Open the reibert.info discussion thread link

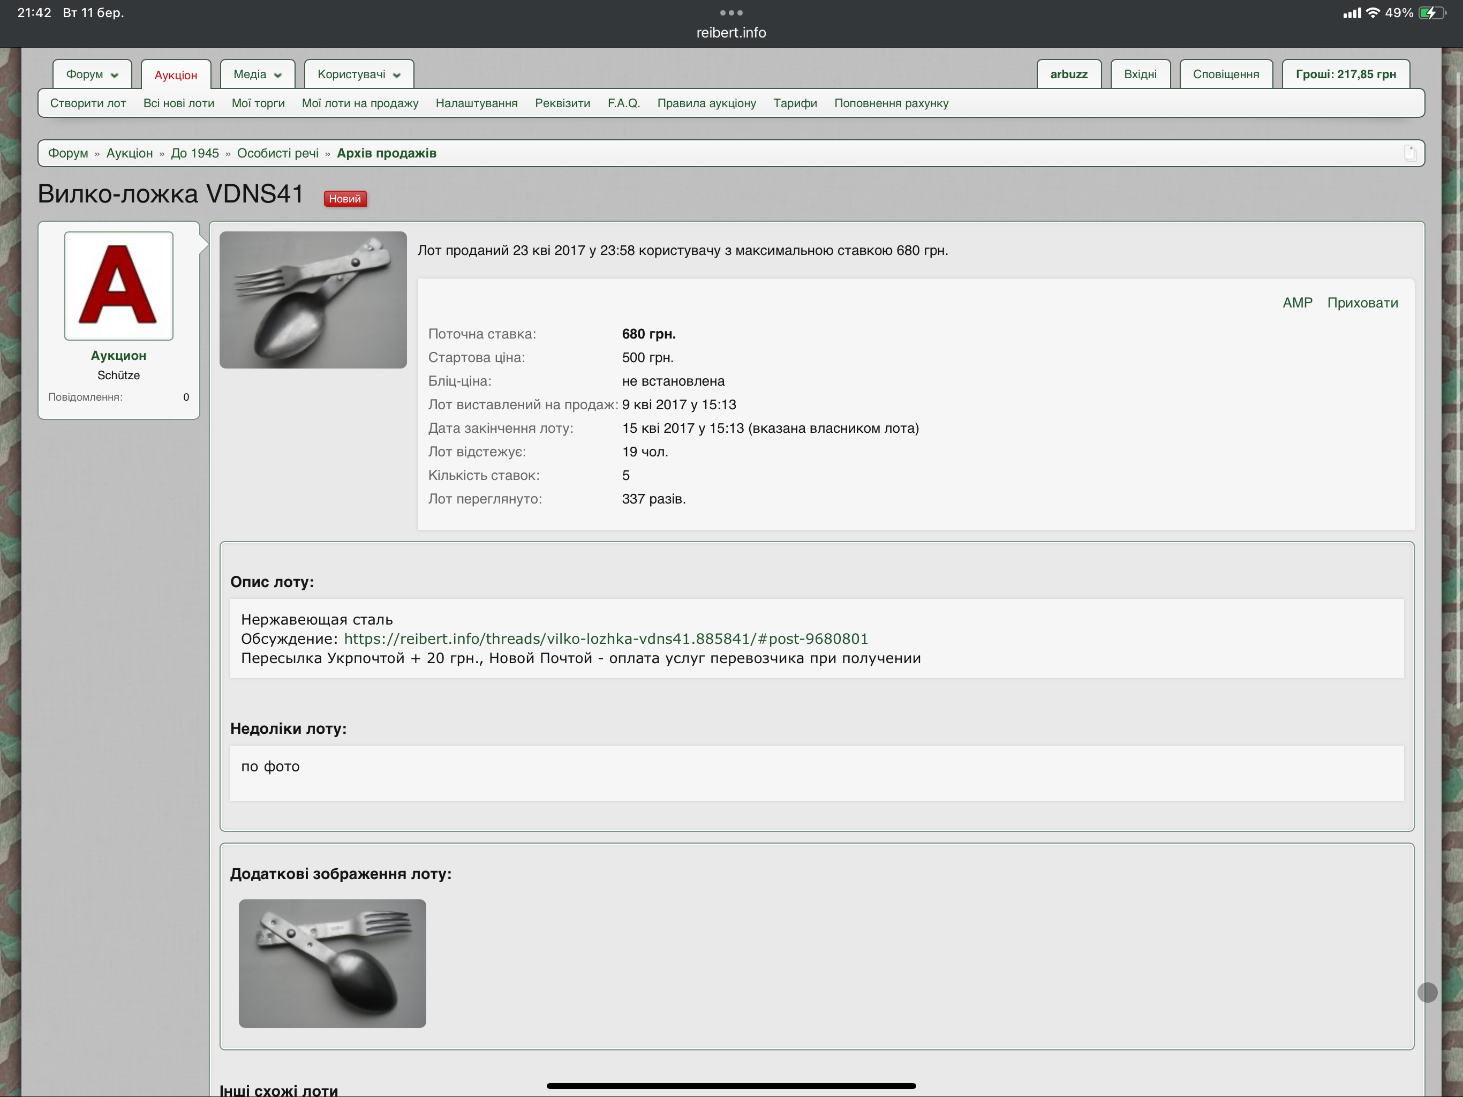(x=606, y=638)
